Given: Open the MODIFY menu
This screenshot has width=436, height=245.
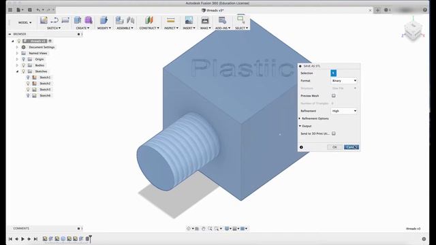Looking at the screenshot, I should point(104,28).
